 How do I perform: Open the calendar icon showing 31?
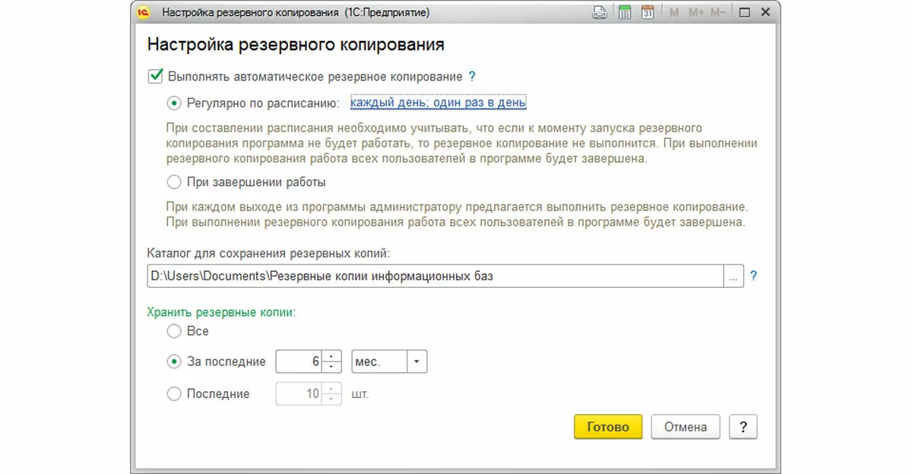click(x=648, y=13)
